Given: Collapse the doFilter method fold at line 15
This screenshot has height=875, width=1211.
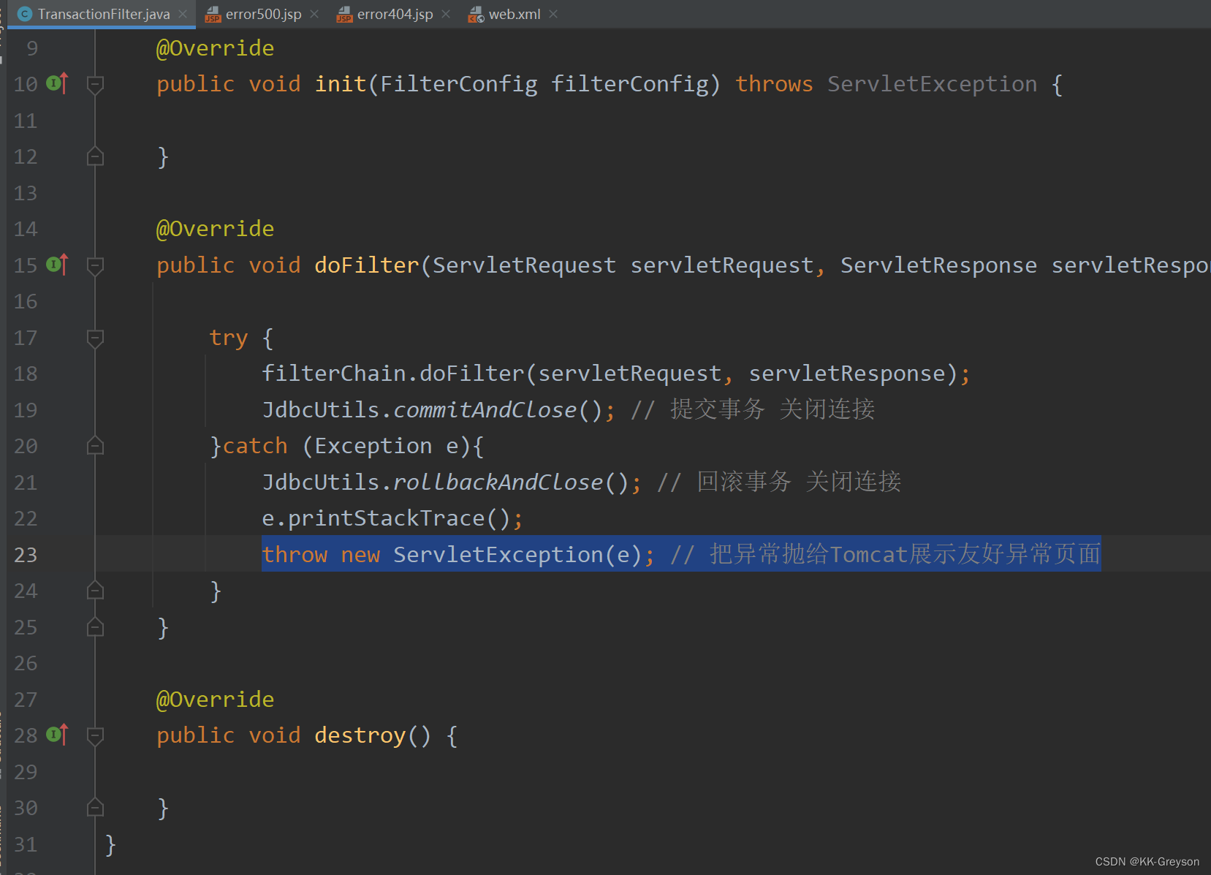Looking at the screenshot, I should tap(95, 265).
